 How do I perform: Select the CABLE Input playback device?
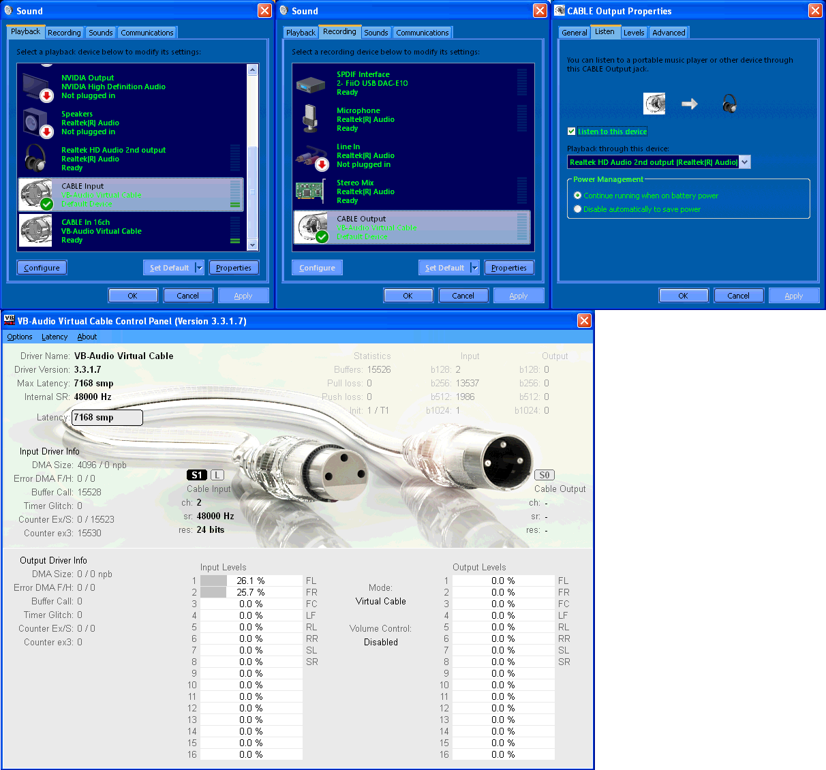click(129, 194)
